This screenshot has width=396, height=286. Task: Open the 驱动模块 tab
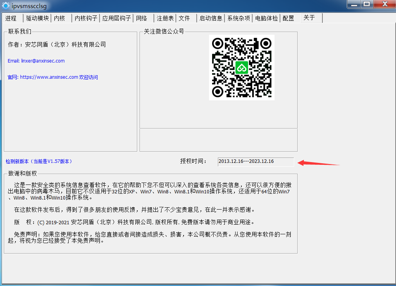[37, 18]
